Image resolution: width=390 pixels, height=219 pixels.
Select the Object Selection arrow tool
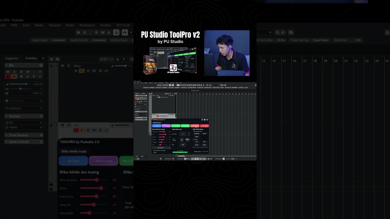click(x=179, y=85)
